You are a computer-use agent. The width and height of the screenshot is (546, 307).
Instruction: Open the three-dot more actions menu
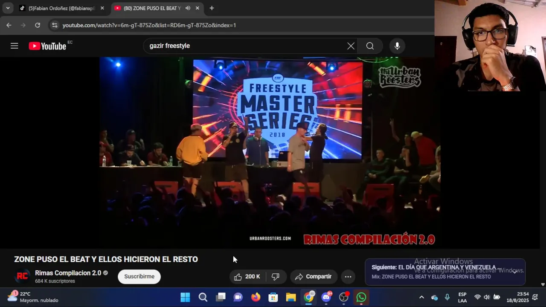(348, 277)
